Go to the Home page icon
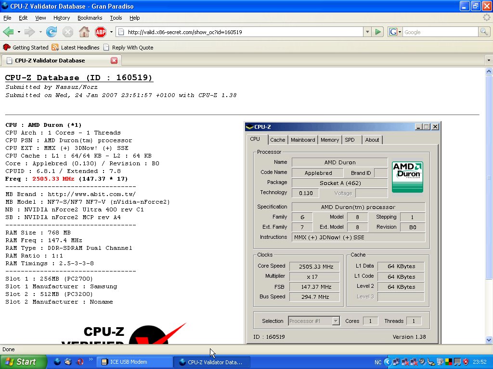This screenshot has width=493, height=369. 84,32
